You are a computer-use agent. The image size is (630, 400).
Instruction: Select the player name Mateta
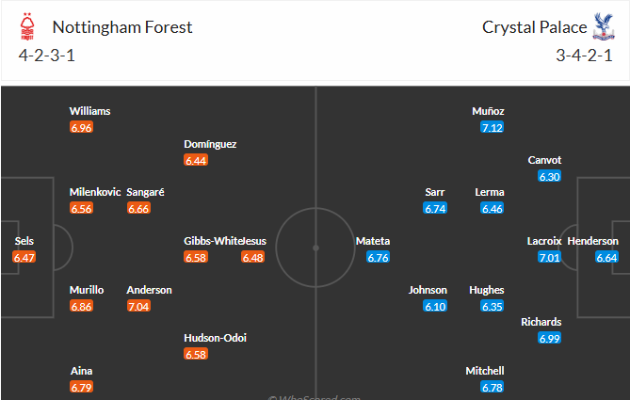tap(373, 241)
